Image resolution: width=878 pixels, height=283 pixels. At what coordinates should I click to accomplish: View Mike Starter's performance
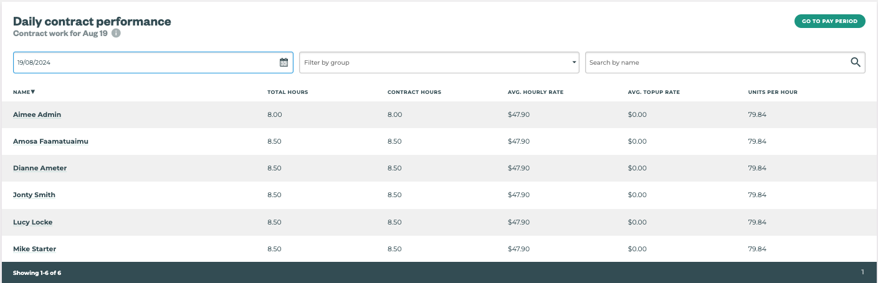click(35, 249)
